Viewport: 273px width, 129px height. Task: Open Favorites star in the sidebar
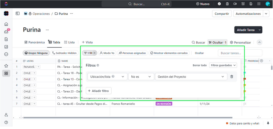[x=6, y=66]
